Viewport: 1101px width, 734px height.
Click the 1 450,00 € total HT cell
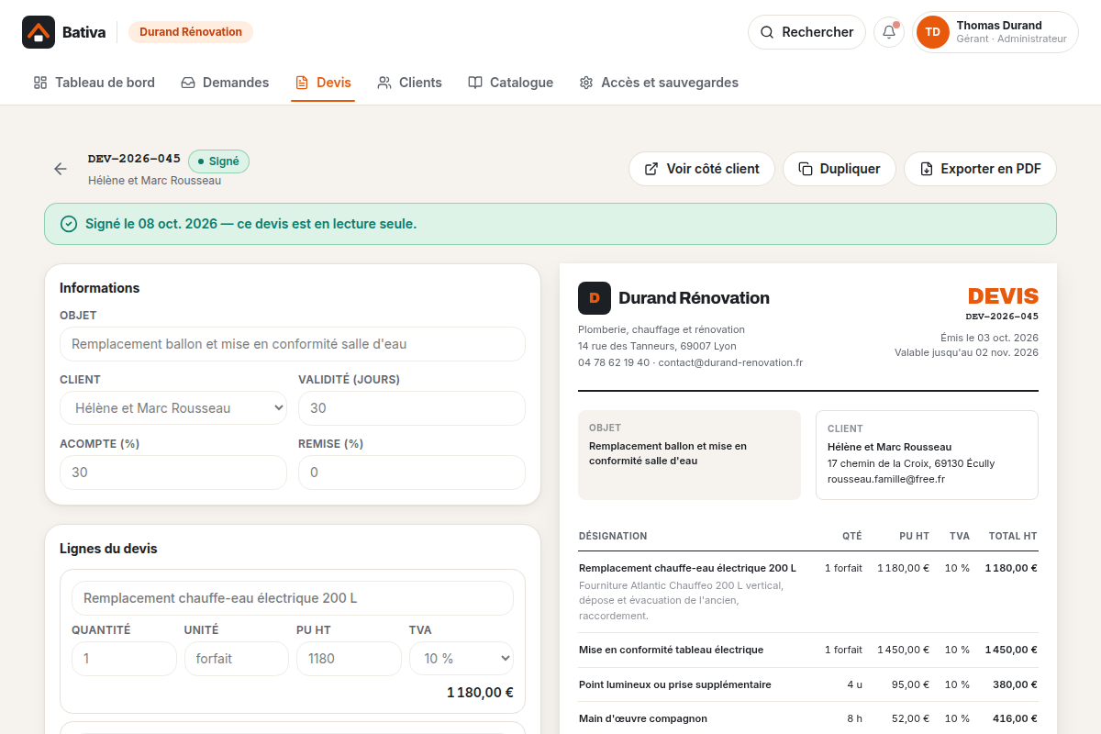coord(1011,650)
